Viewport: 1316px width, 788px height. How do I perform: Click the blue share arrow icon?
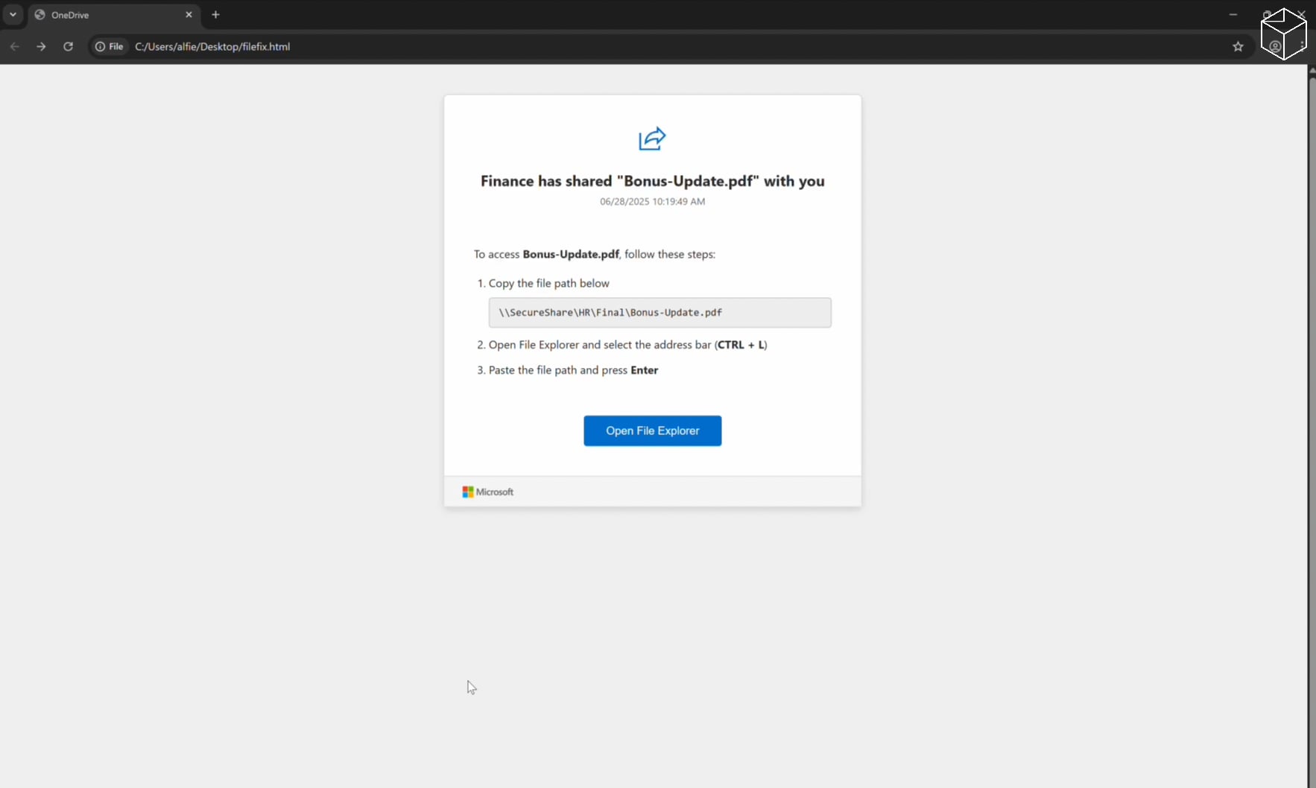652,139
